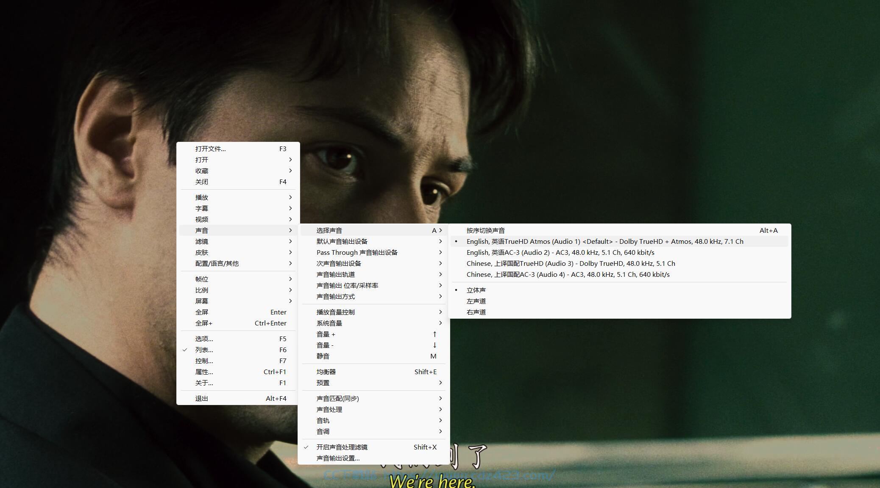Screen dimensions: 880x488
Task: Open 配置/语言/其他 submenu
Action: point(238,263)
